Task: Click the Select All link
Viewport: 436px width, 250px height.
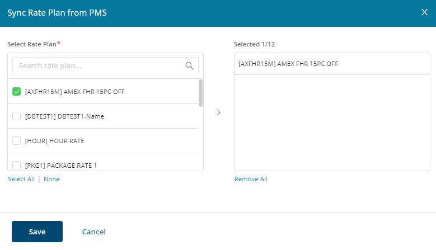Action: coord(21,179)
